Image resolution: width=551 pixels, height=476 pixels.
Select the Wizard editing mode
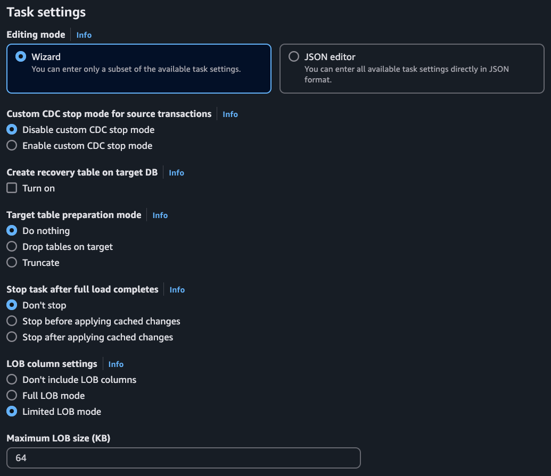21,57
